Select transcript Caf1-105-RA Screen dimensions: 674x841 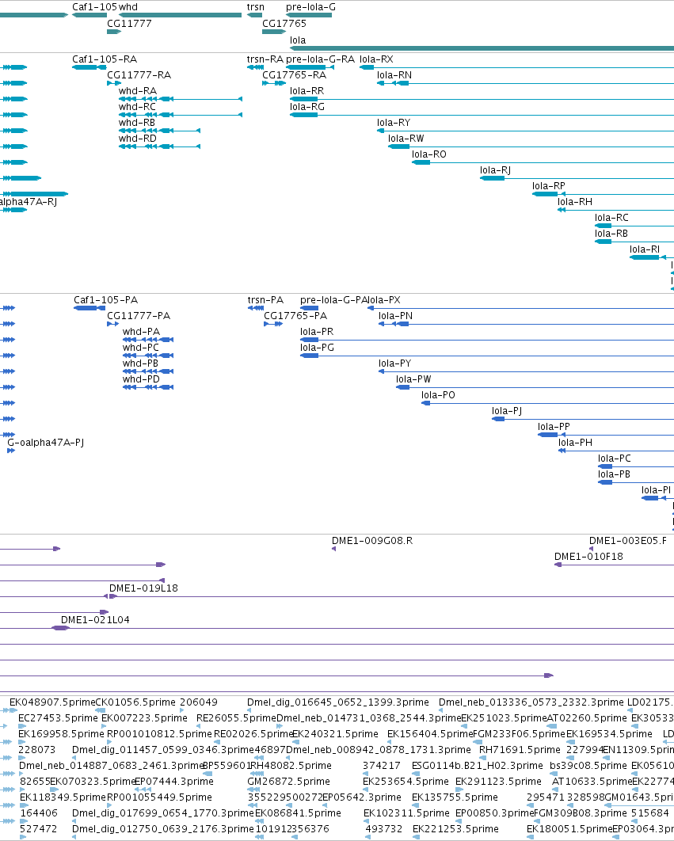pos(105,59)
